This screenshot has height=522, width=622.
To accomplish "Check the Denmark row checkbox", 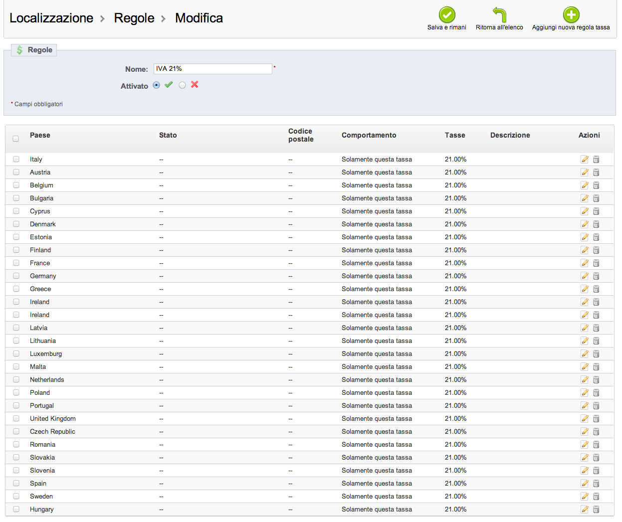I will pos(16,224).
